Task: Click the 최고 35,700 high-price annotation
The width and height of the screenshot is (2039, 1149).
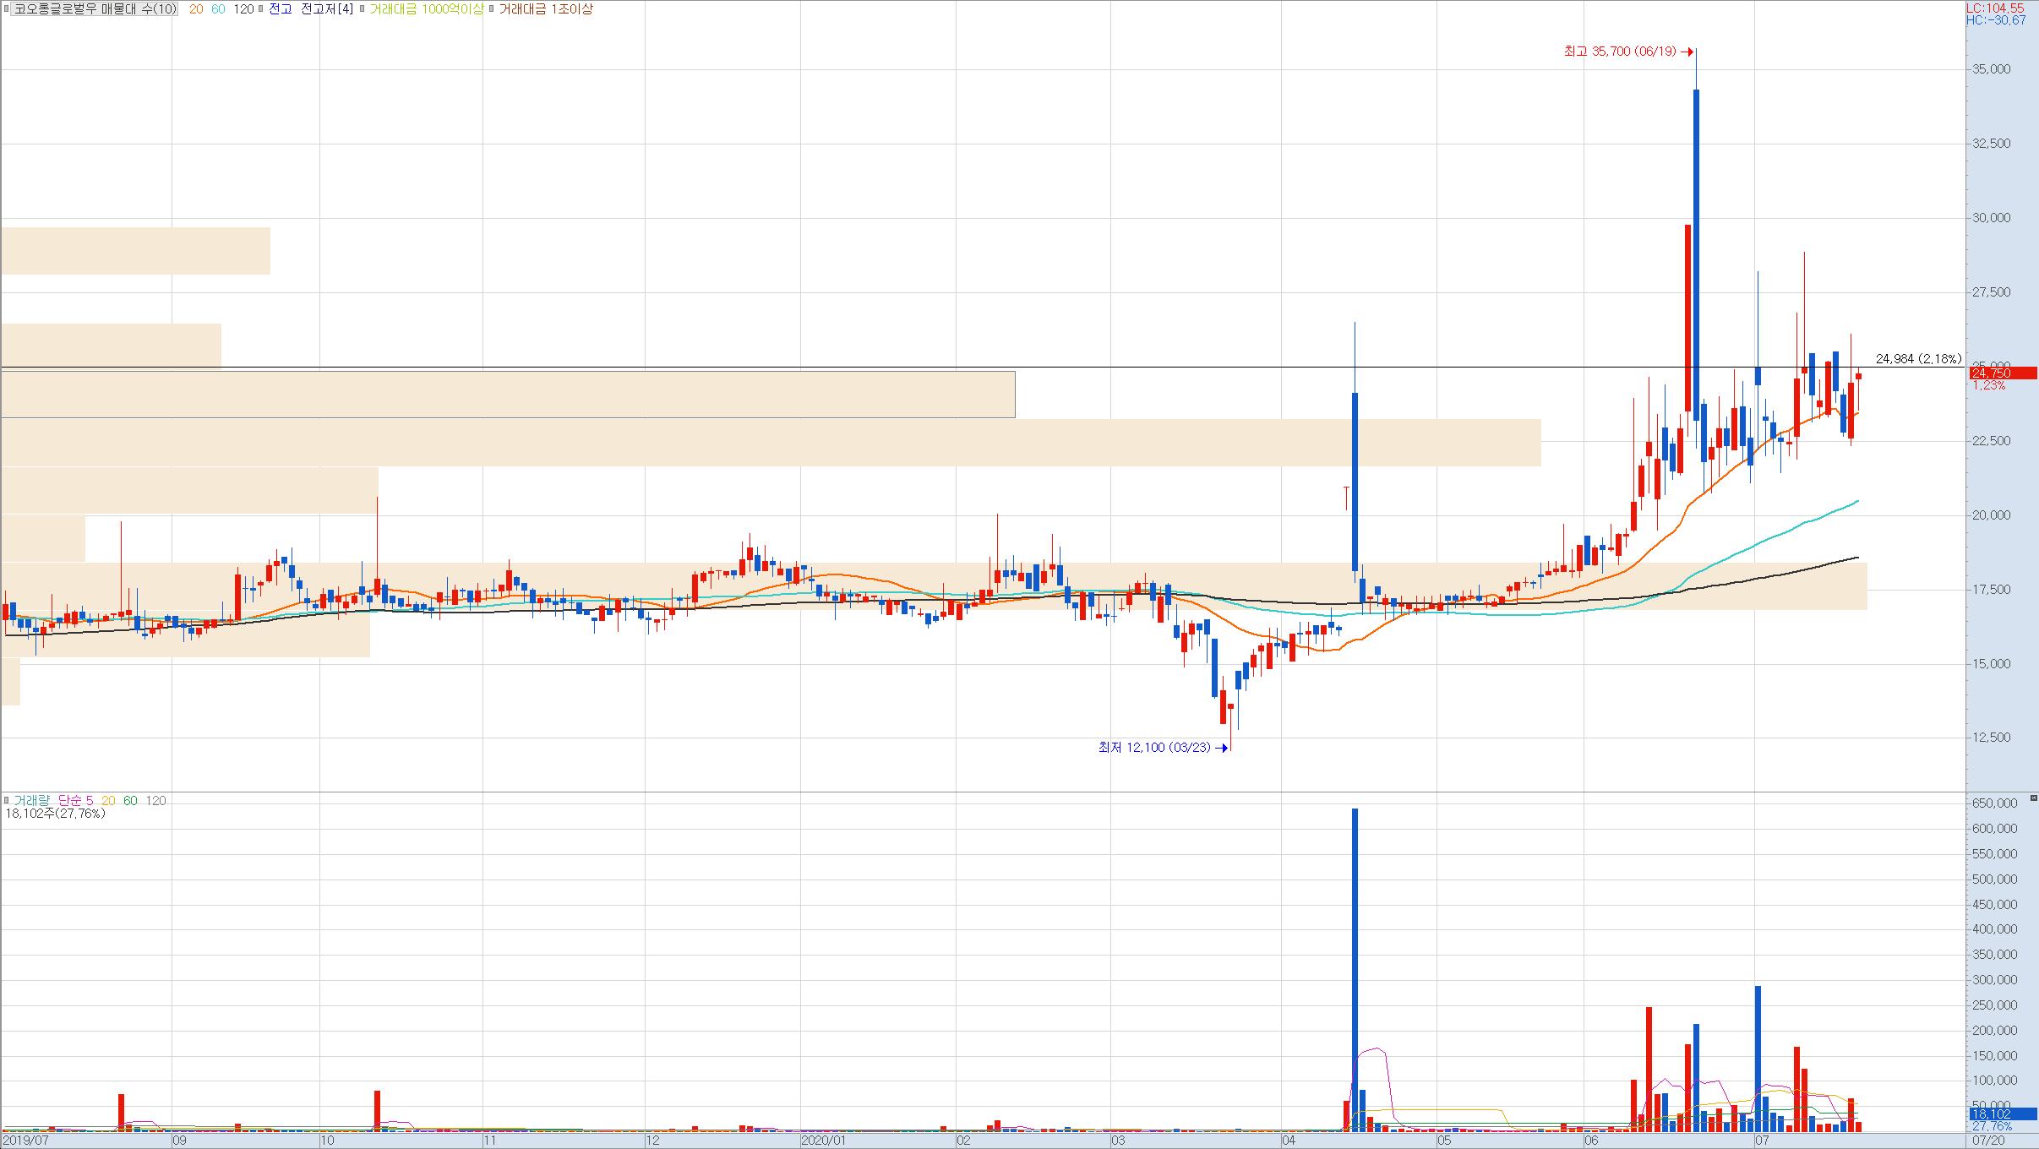Action: click(x=1619, y=52)
